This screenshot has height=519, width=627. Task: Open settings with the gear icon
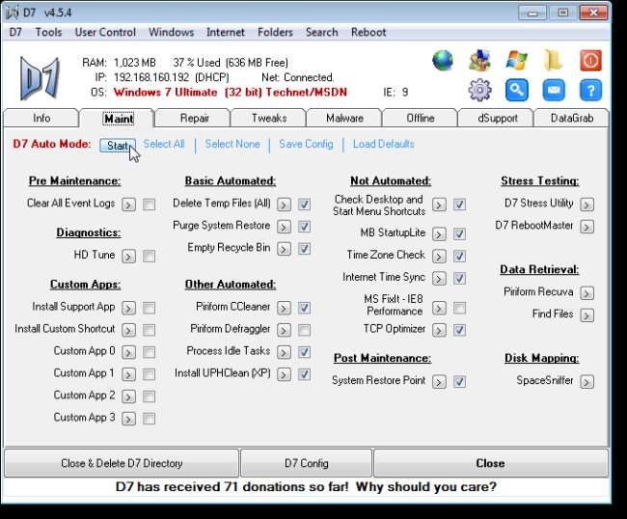[479, 91]
